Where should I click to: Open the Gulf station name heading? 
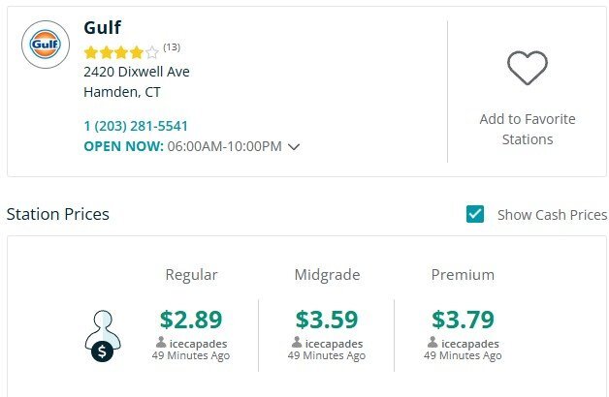[x=103, y=27]
